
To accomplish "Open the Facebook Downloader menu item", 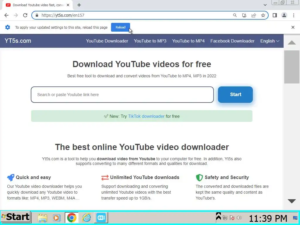I will click(232, 41).
